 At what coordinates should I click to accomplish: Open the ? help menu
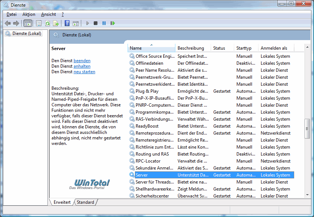point(63,14)
